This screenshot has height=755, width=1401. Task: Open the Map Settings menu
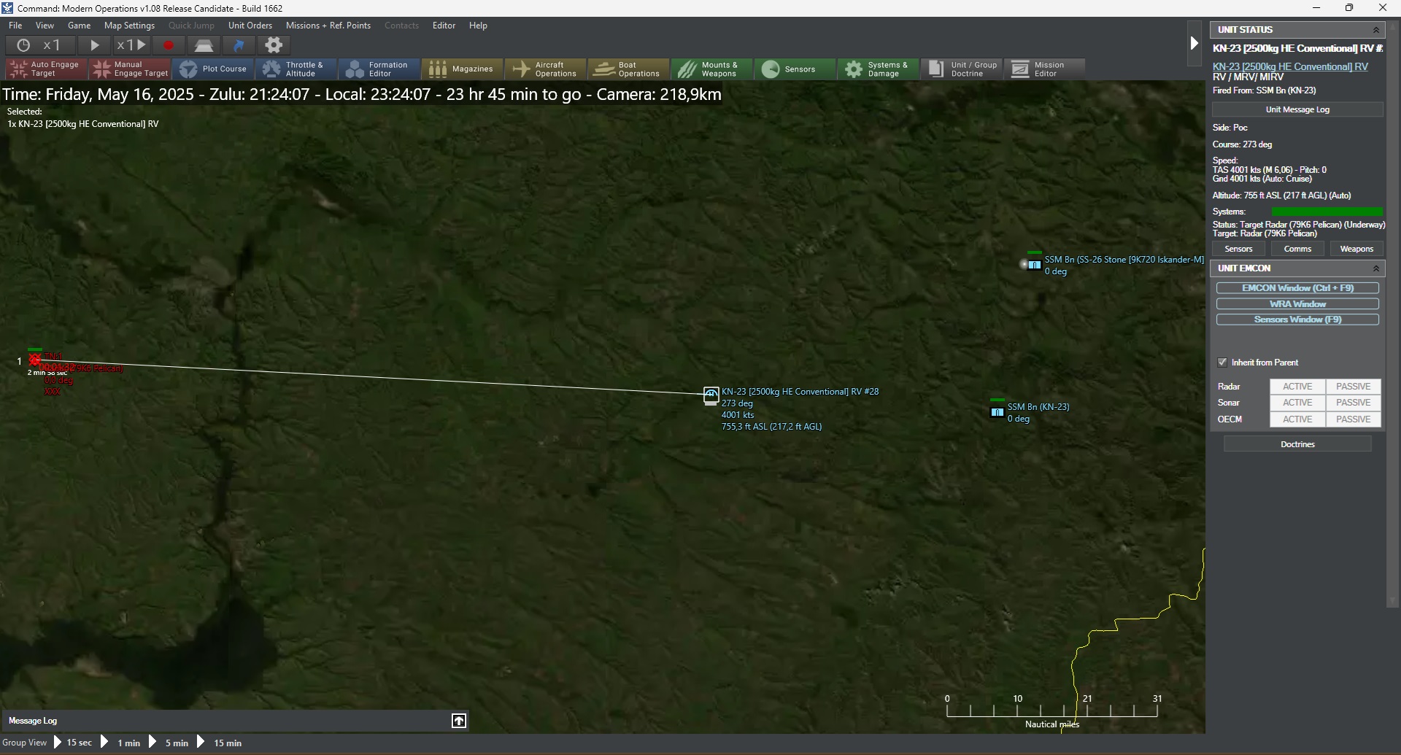(129, 26)
